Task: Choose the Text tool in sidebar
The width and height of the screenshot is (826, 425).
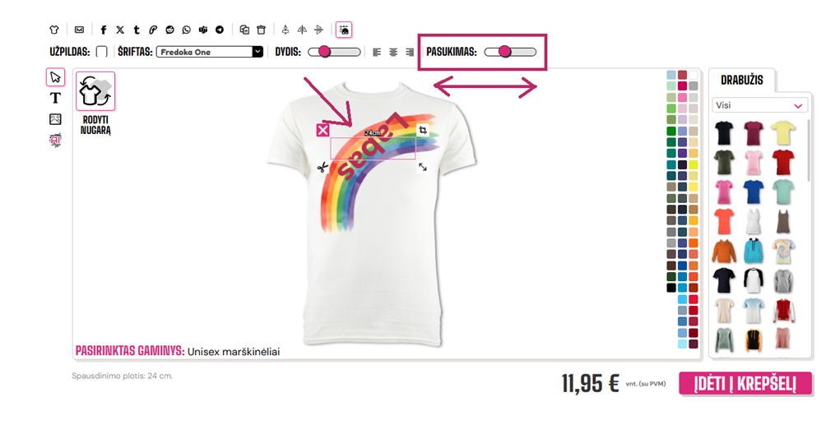Action: [x=55, y=98]
